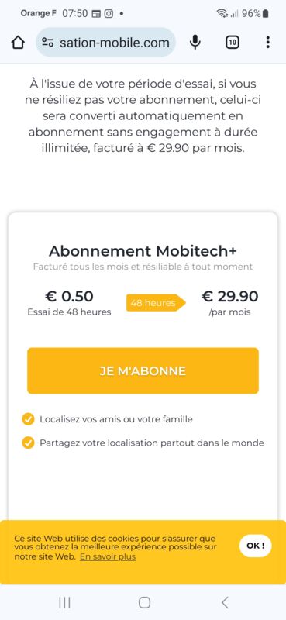Tap the yellow 48 heures arrow tag
The width and height of the screenshot is (286, 620).
(x=156, y=303)
